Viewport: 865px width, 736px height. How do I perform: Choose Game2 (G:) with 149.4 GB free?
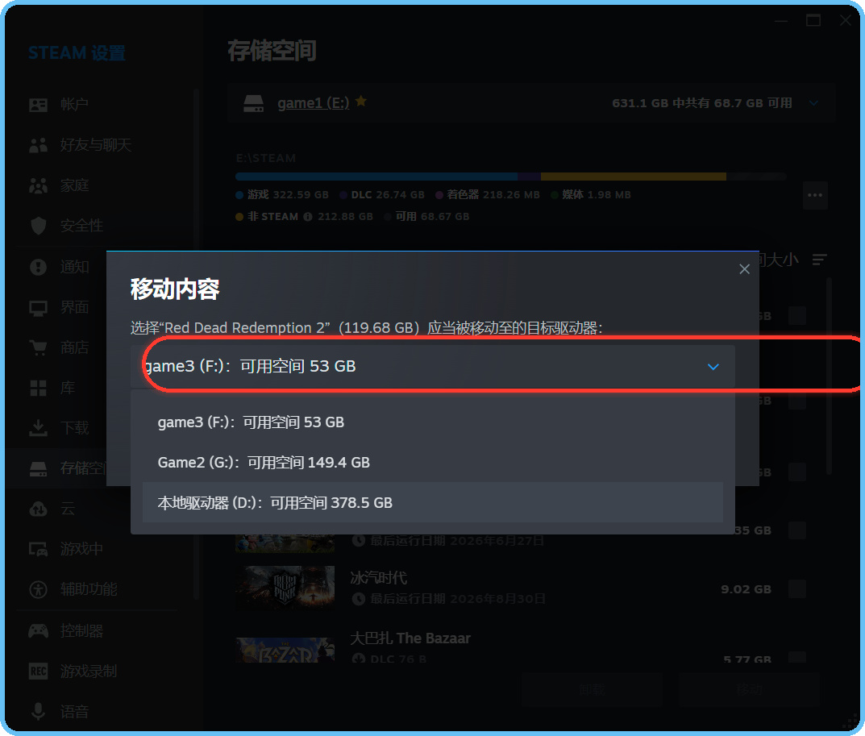pos(432,463)
